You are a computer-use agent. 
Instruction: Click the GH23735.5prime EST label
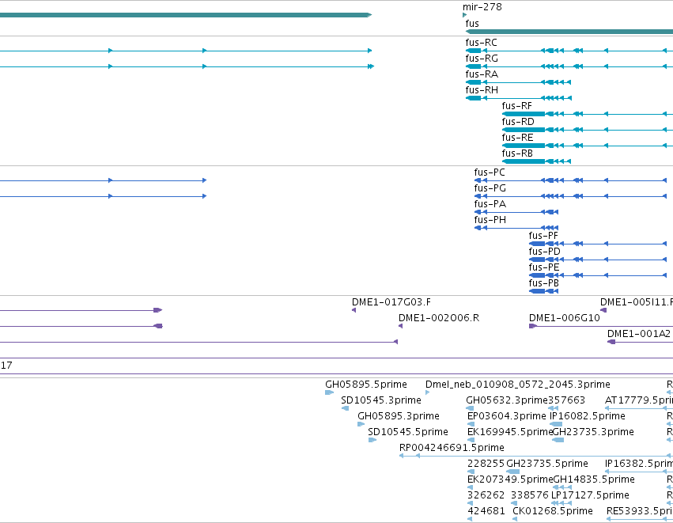[x=547, y=464]
